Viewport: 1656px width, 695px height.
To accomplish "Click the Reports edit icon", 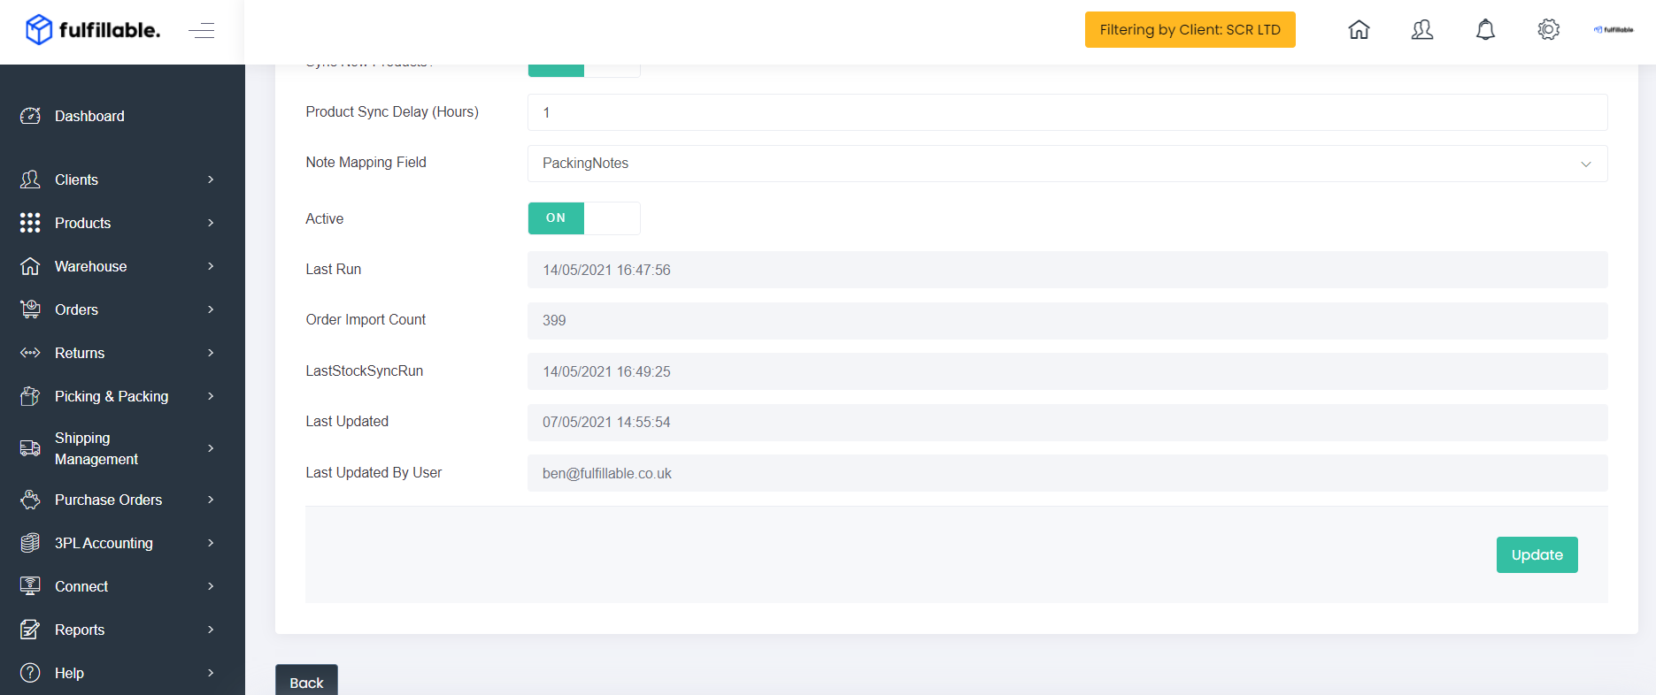I will pyautogui.click(x=30, y=630).
